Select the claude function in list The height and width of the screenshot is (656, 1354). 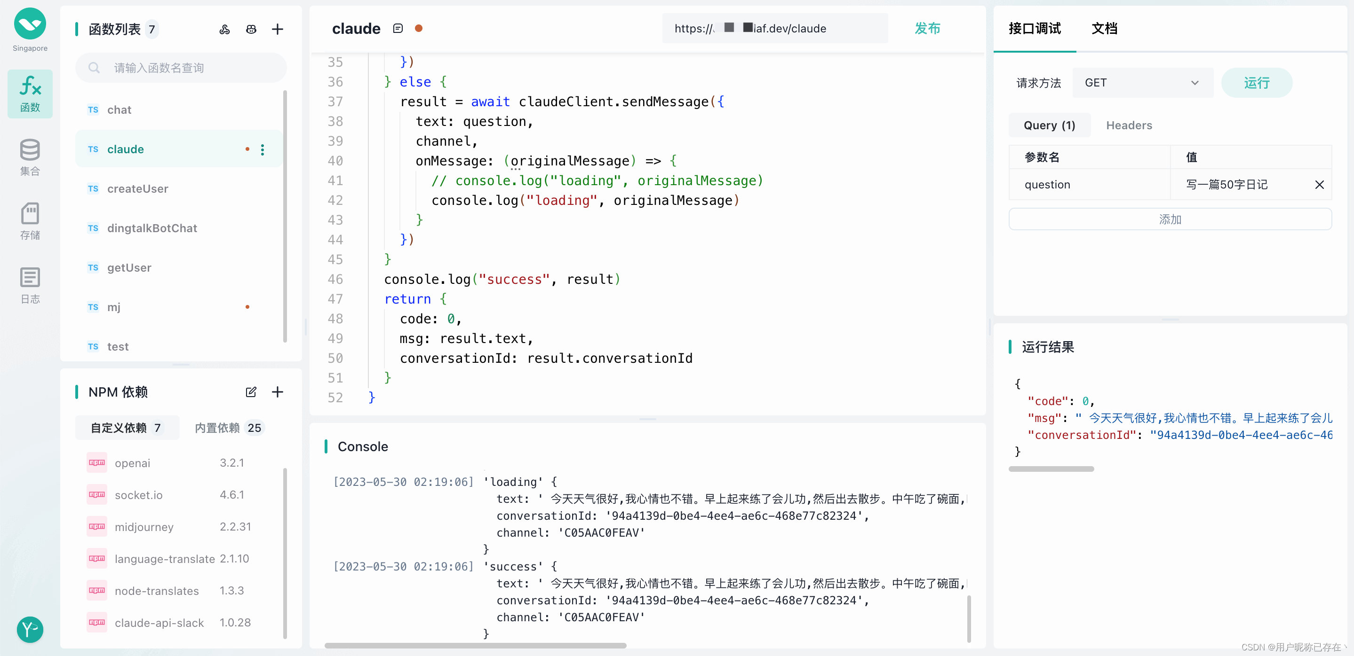coord(179,149)
